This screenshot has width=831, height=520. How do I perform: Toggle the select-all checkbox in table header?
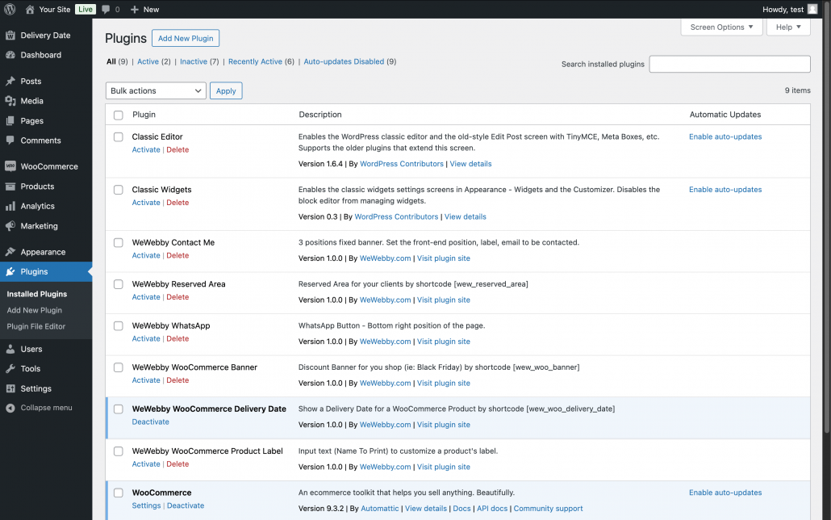(119, 115)
